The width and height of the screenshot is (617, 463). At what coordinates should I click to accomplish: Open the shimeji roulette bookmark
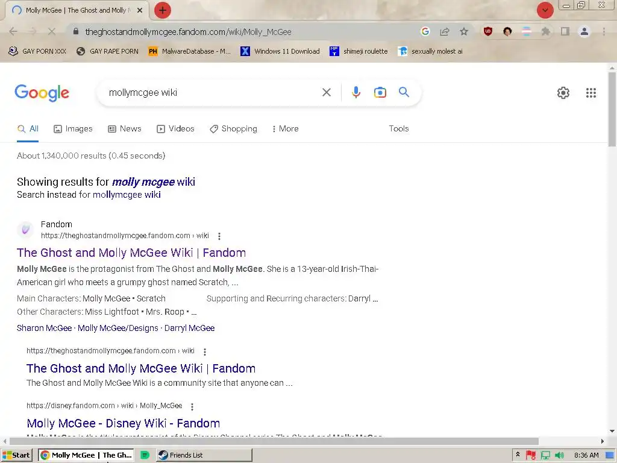coord(359,51)
